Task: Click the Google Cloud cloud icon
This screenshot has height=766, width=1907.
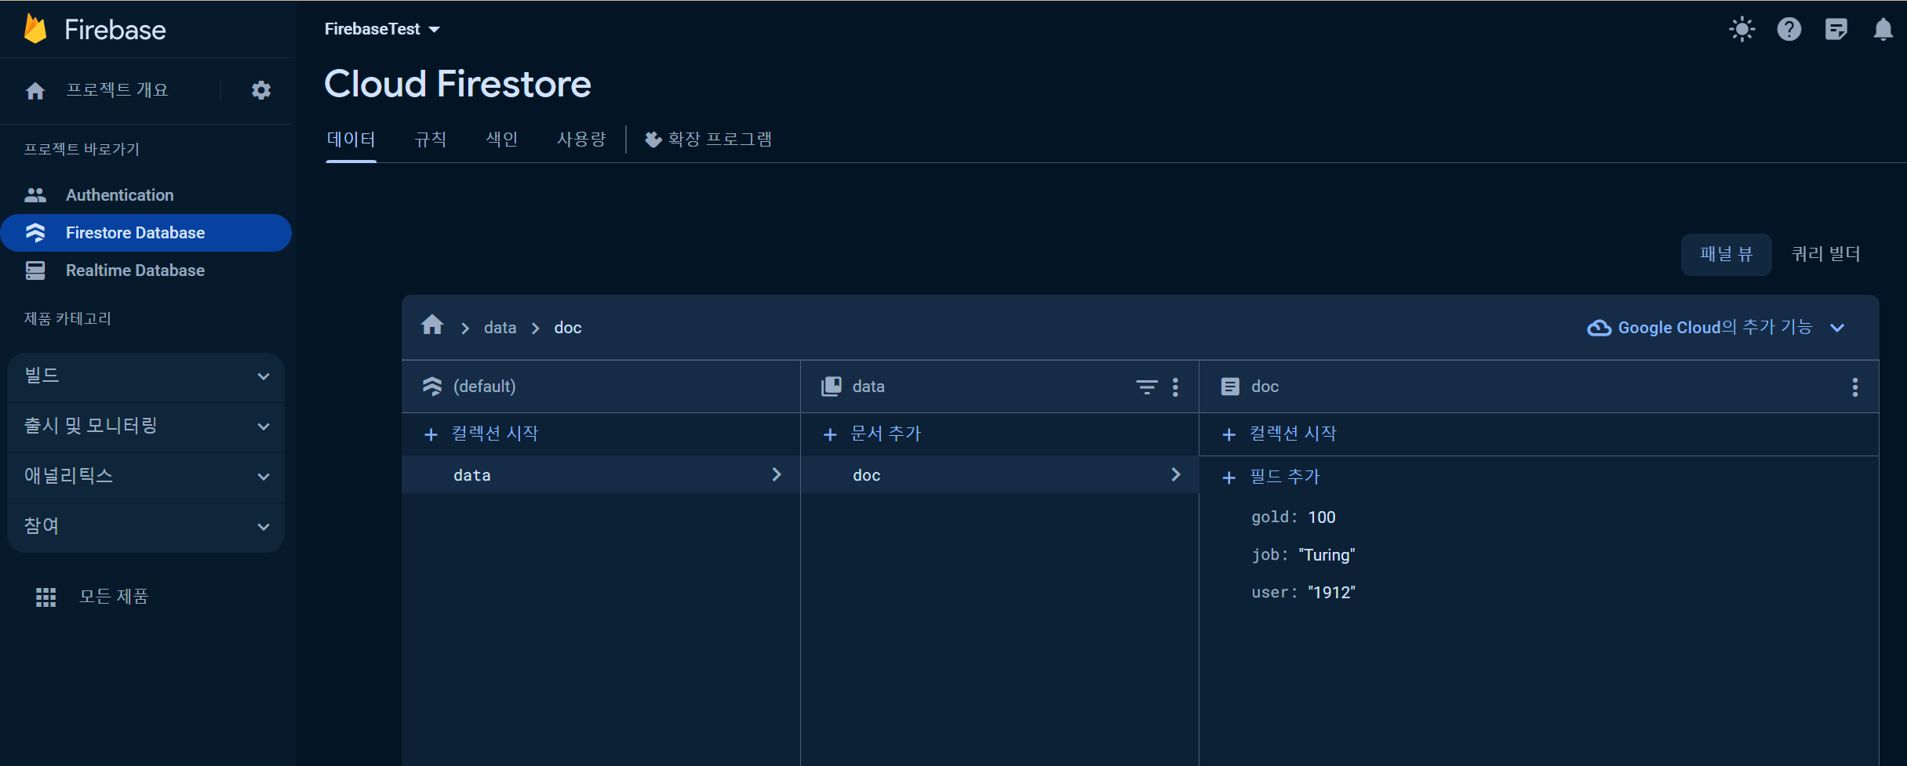Action: coord(1599,328)
